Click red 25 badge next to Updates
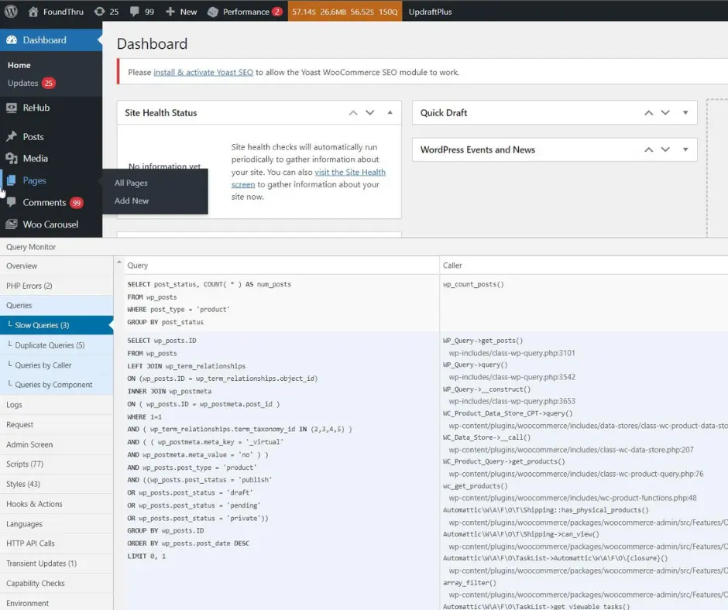 coord(49,83)
